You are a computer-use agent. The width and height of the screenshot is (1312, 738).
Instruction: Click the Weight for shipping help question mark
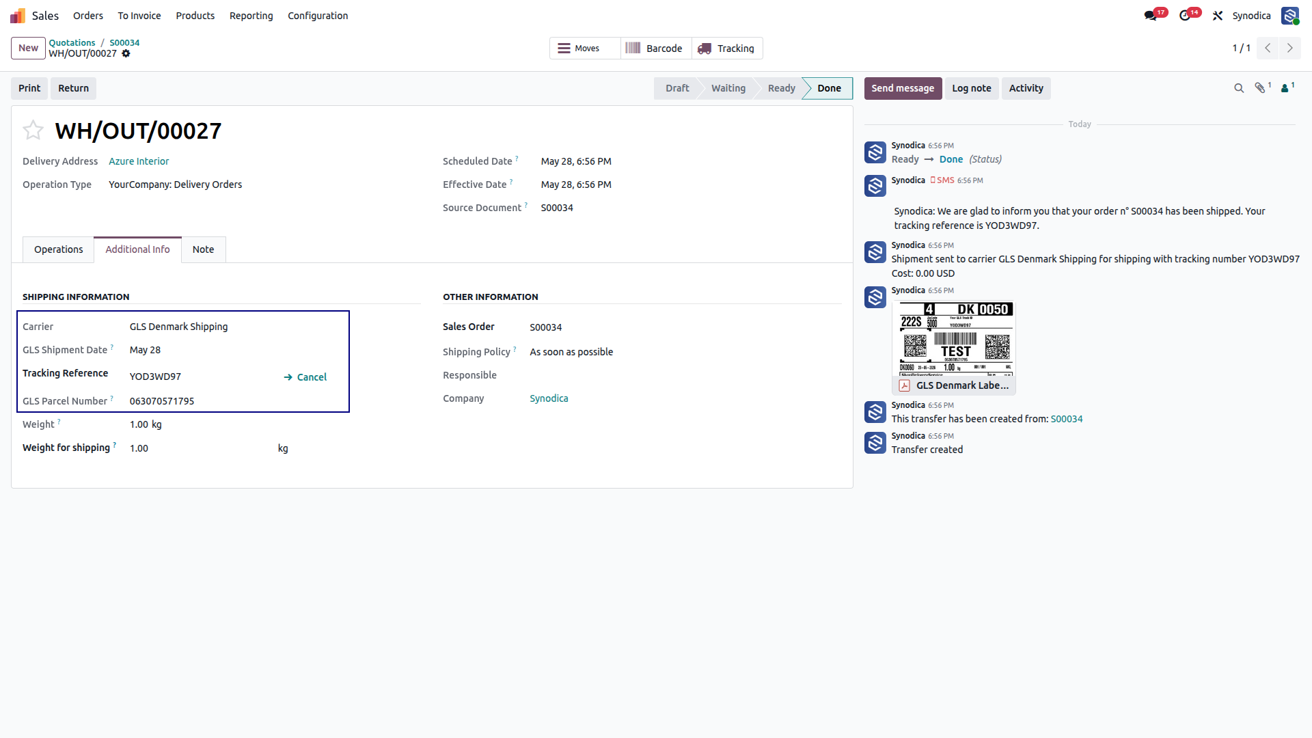(x=115, y=445)
